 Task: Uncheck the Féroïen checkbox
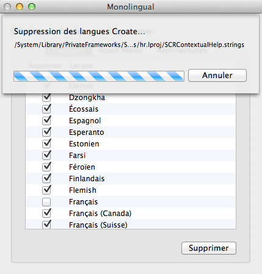tap(46, 167)
